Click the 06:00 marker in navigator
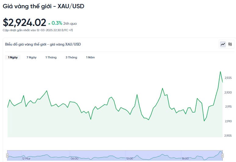This screenshot has width=236, height=162. (x=74, y=159)
